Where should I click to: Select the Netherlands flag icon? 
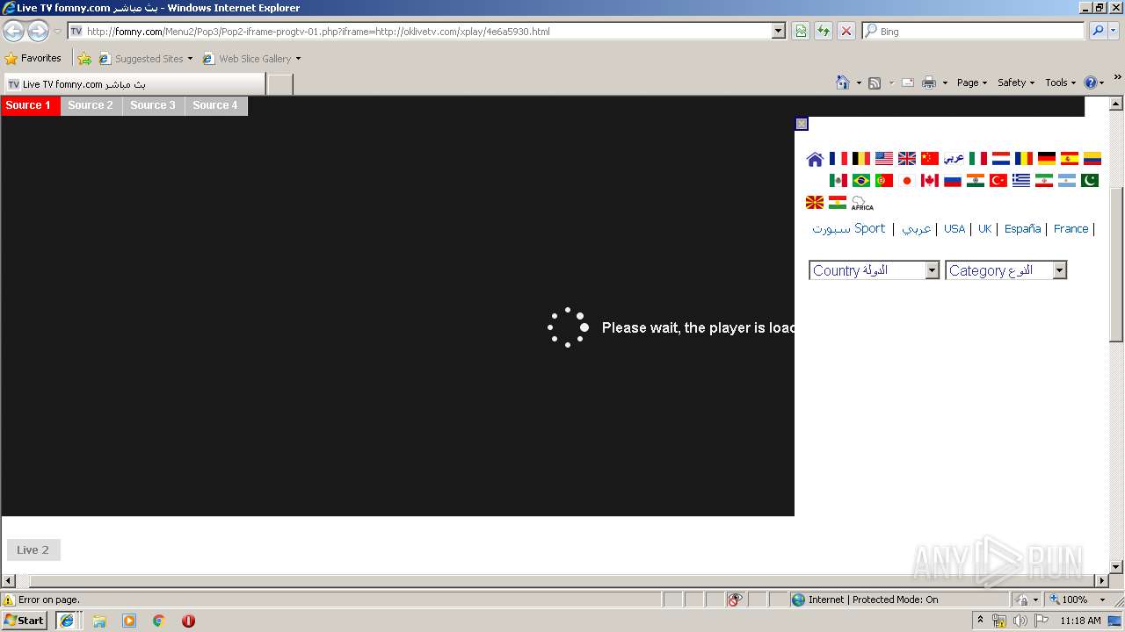[x=1001, y=159]
